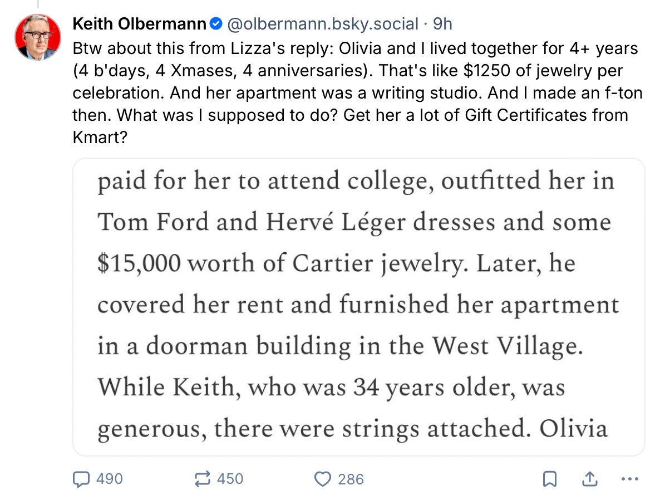Click the 490 replies count

109,479
